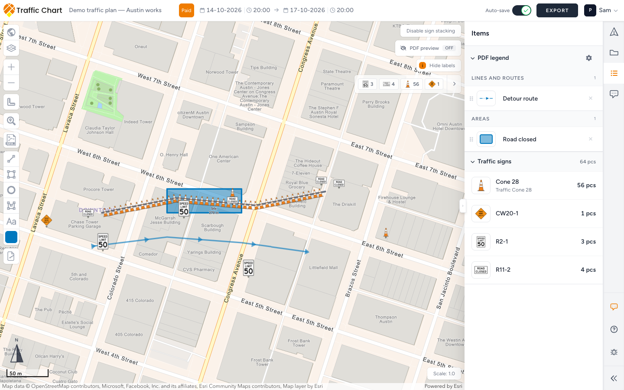Select the Cone 28 sign row
Viewport: 624px width, 390px height.
click(x=534, y=185)
